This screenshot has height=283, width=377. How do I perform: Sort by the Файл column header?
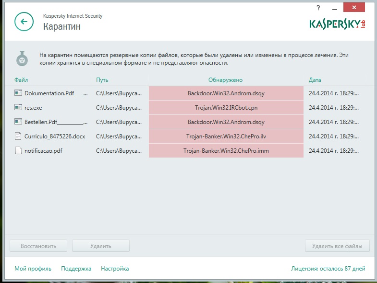[x=21, y=80]
